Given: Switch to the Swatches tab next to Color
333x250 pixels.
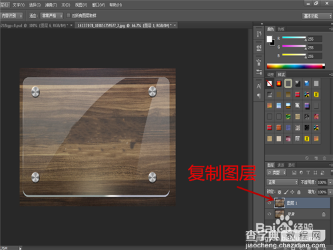Looking at the screenshot, I should [281, 29].
